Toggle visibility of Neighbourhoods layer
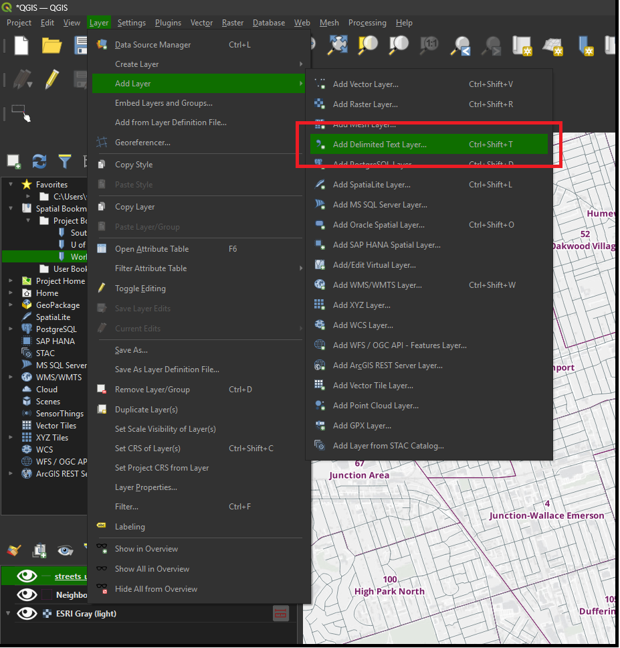620x648 pixels. click(27, 594)
